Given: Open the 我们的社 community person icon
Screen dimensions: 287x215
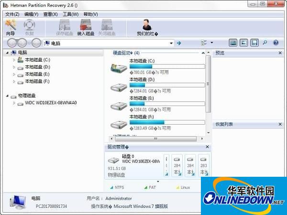Looking at the screenshot, I should click(x=147, y=25).
